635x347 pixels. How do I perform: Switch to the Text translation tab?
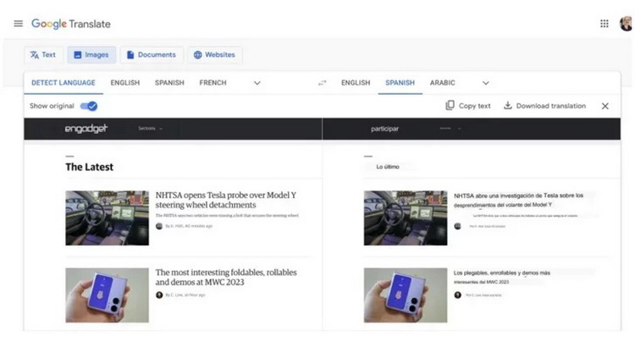tap(42, 55)
